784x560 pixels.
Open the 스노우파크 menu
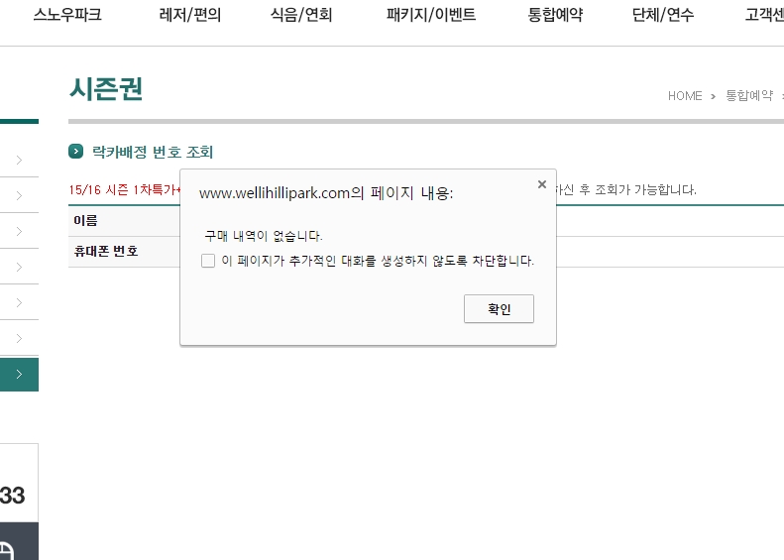click(67, 15)
